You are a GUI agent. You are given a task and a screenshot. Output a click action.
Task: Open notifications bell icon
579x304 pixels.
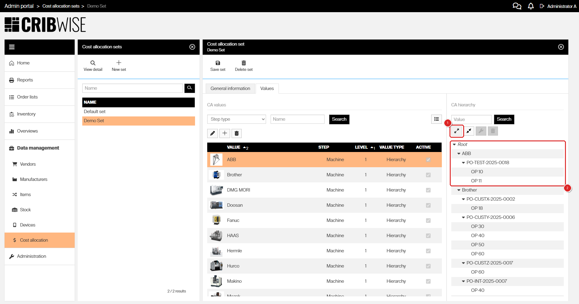tap(531, 6)
